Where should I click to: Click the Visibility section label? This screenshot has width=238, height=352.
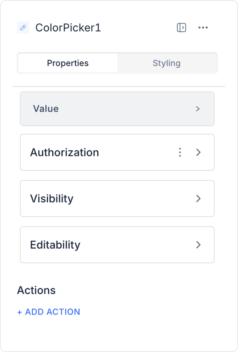(52, 198)
